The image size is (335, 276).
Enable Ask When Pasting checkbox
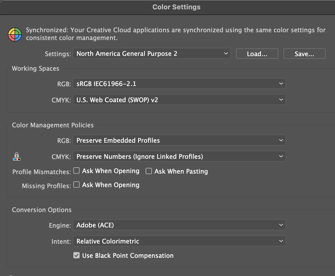point(149,171)
